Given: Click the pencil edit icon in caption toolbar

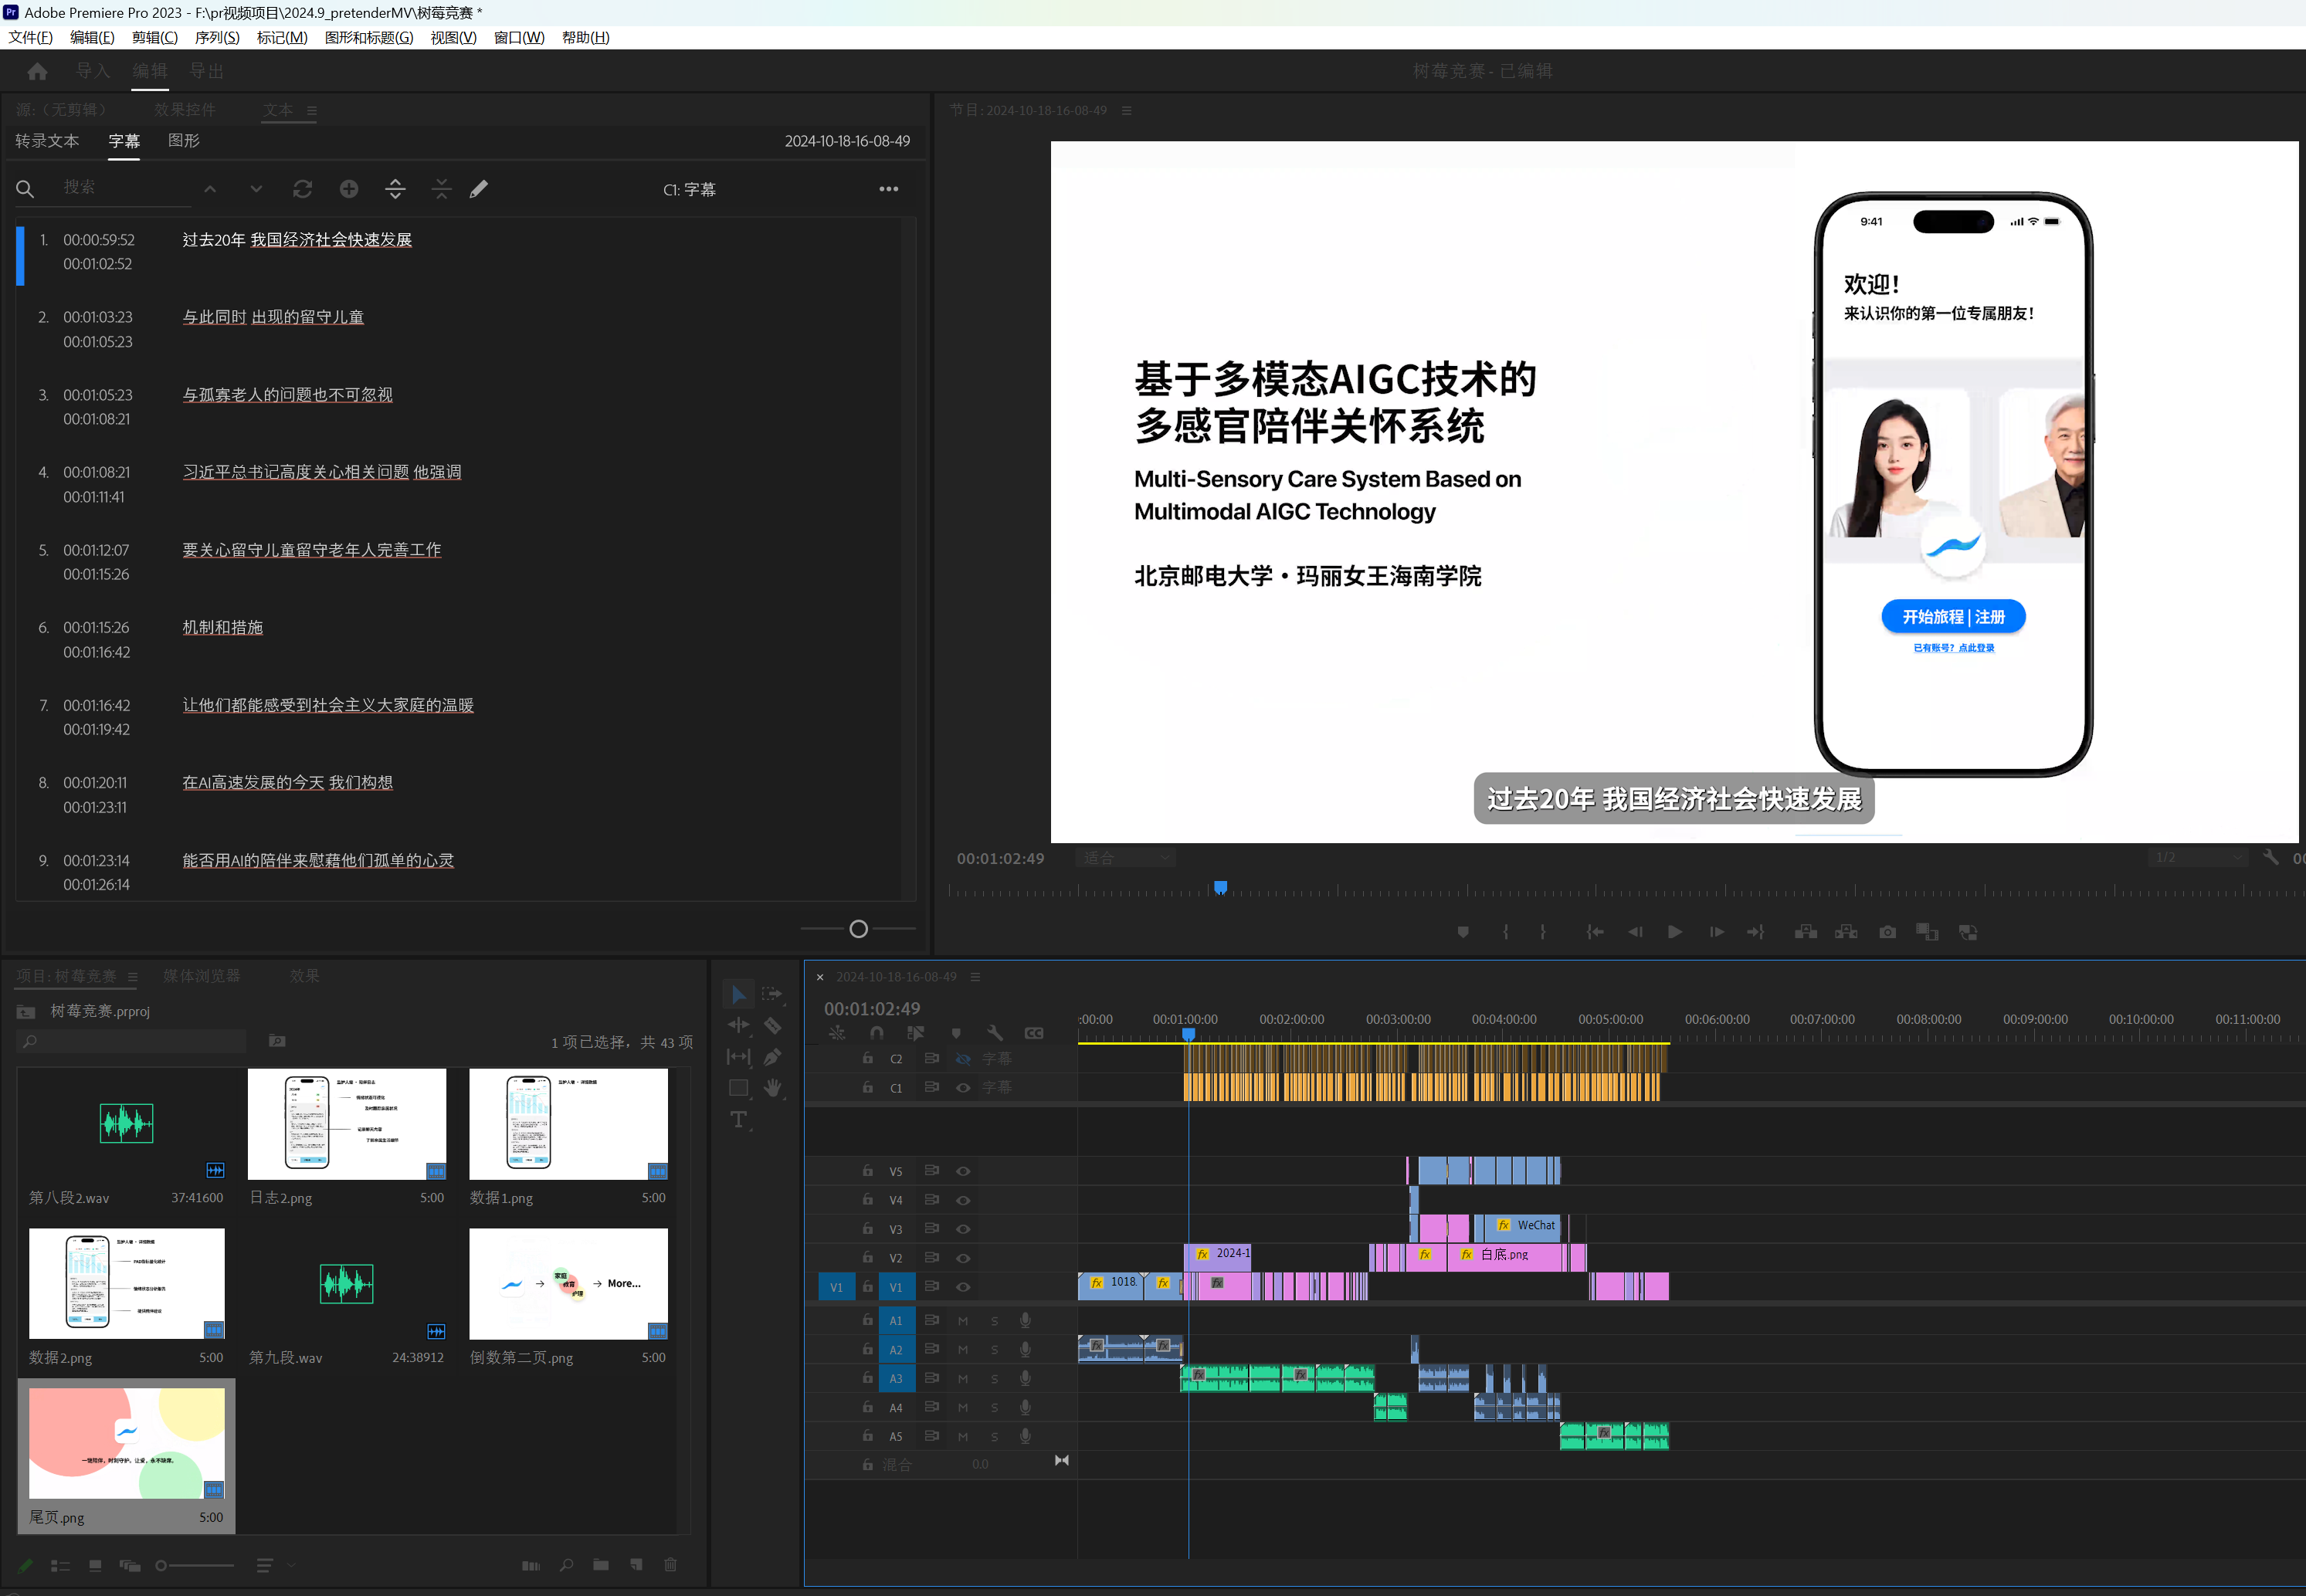Looking at the screenshot, I should [479, 189].
